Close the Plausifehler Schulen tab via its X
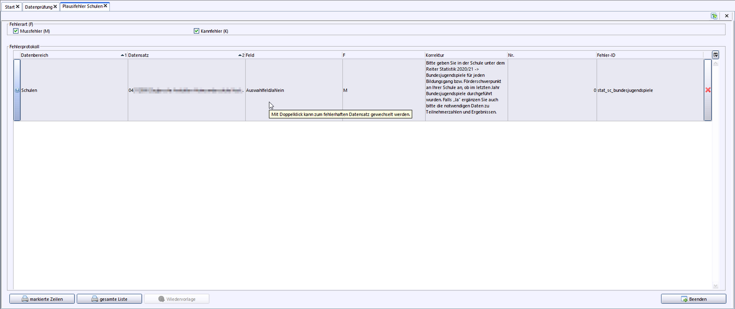The image size is (735, 309). point(106,6)
